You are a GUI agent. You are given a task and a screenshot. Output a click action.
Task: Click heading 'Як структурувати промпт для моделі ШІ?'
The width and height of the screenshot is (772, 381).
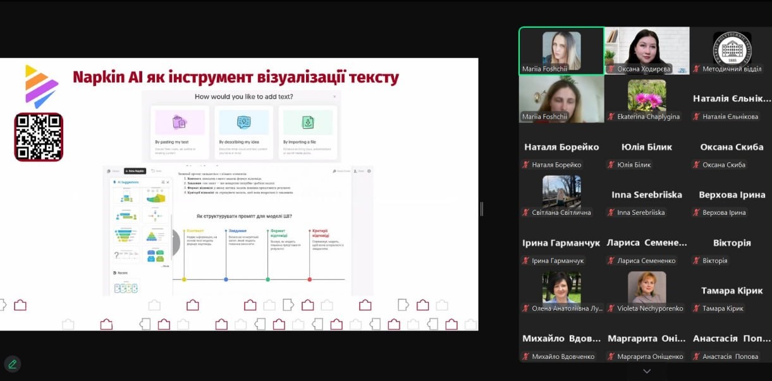point(244,217)
